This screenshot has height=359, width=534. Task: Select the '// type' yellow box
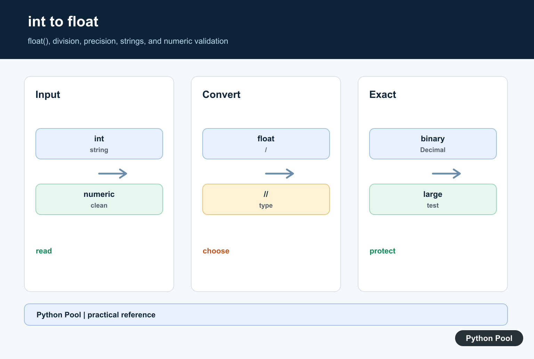(266, 199)
